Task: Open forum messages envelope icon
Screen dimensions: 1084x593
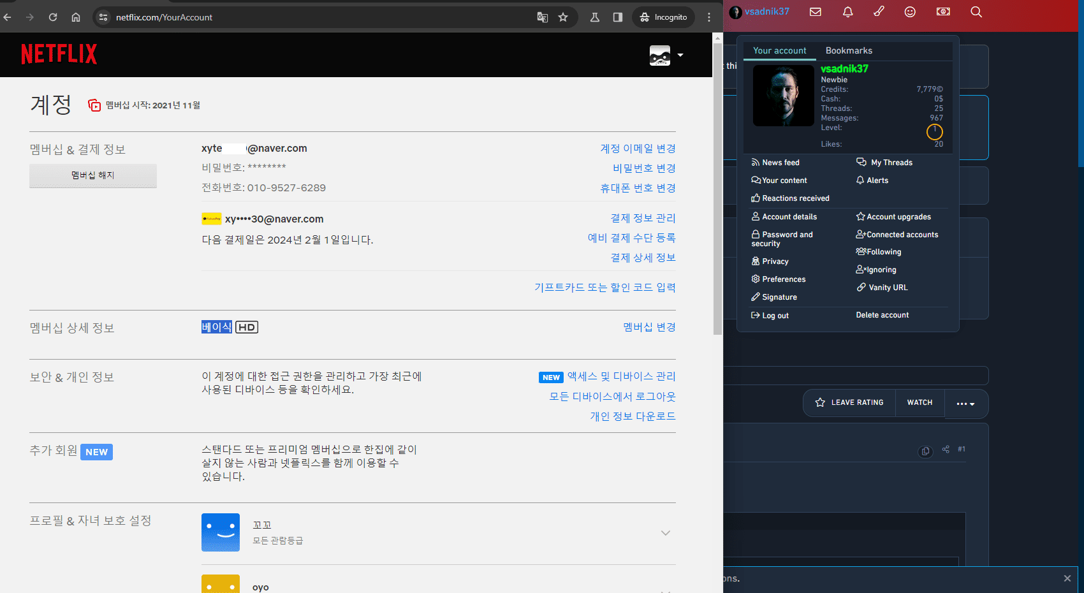Action: pyautogui.click(x=816, y=11)
